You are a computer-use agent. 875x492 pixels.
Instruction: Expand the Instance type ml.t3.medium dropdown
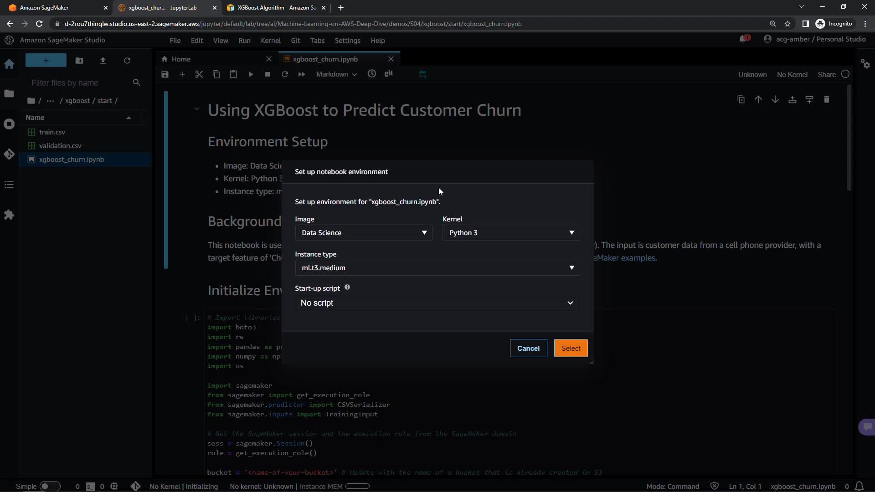(437, 268)
